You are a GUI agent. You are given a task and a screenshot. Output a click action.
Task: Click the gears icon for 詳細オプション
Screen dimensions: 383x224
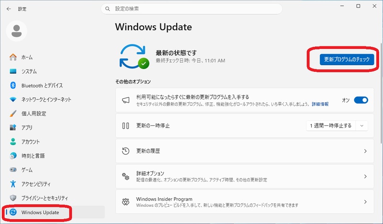[x=125, y=176]
